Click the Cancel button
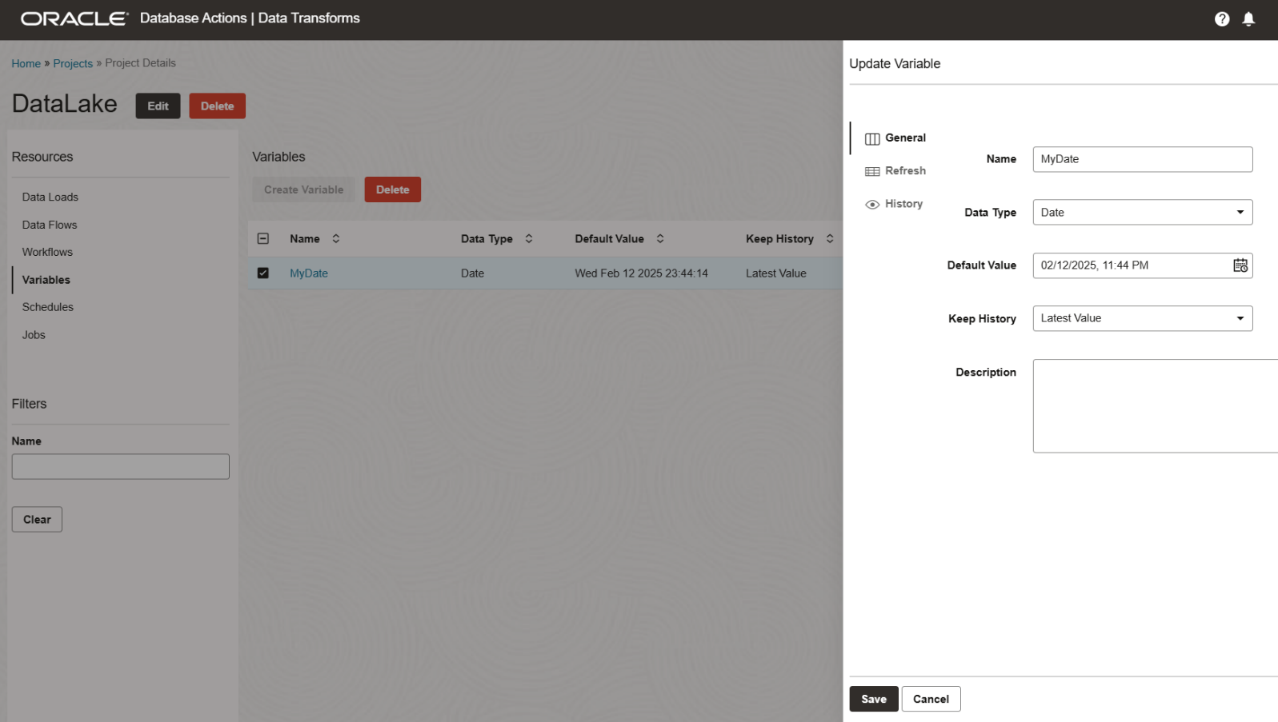Viewport: 1278px width, 722px height. point(931,699)
